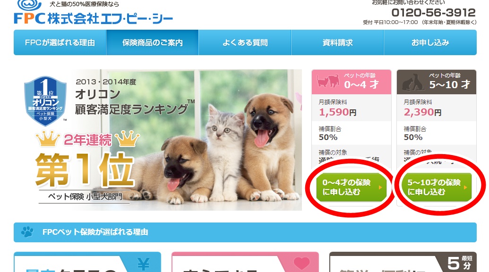
Task: Open the FPCが選ばれる理由 menu
Action: [x=60, y=42]
